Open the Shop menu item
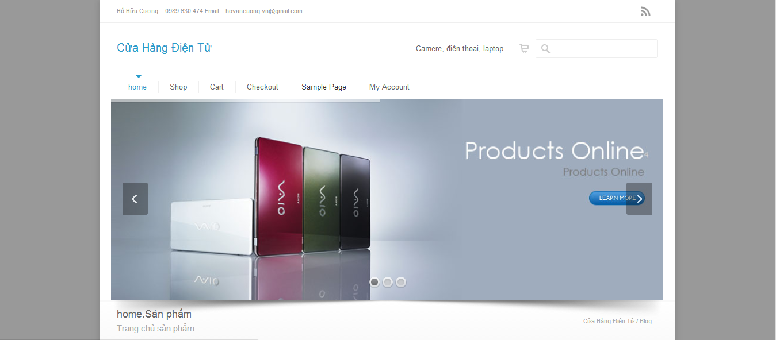This screenshot has width=776, height=340. pos(178,87)
